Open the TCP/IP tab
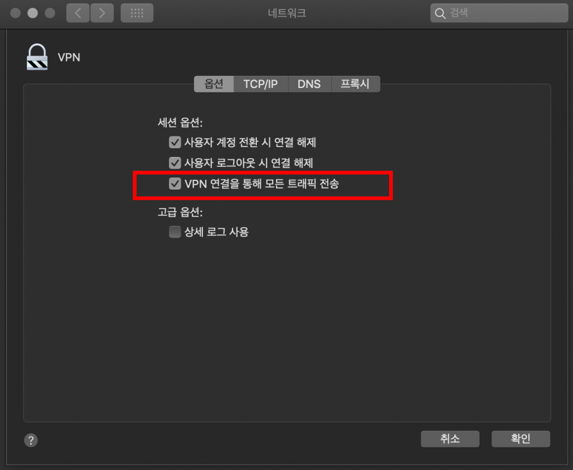The height and width of the screenshot is (470, 573). coord(261,84)
